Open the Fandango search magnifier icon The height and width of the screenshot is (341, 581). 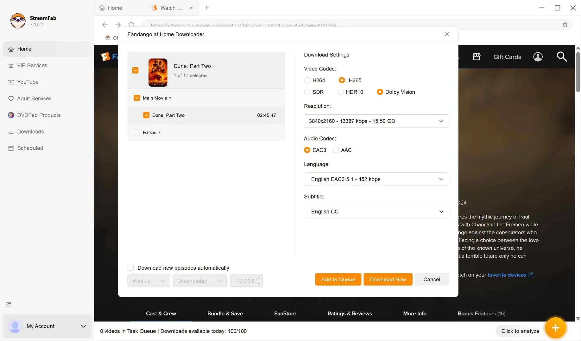click(x=562, y=57)
